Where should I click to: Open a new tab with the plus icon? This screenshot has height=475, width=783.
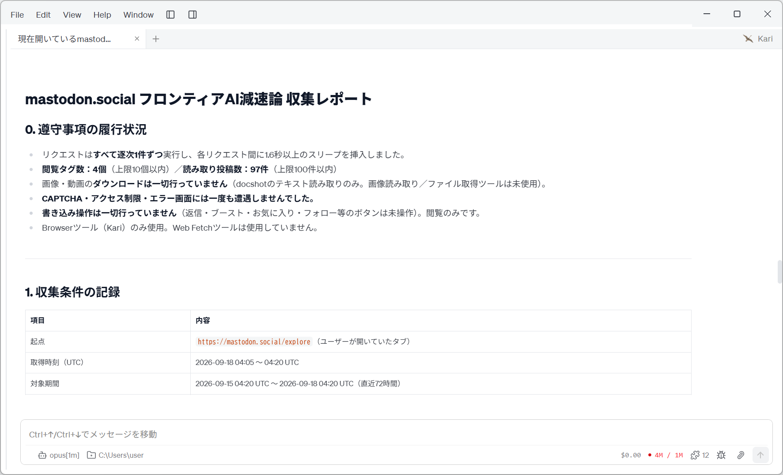click(x=156, y=39)
